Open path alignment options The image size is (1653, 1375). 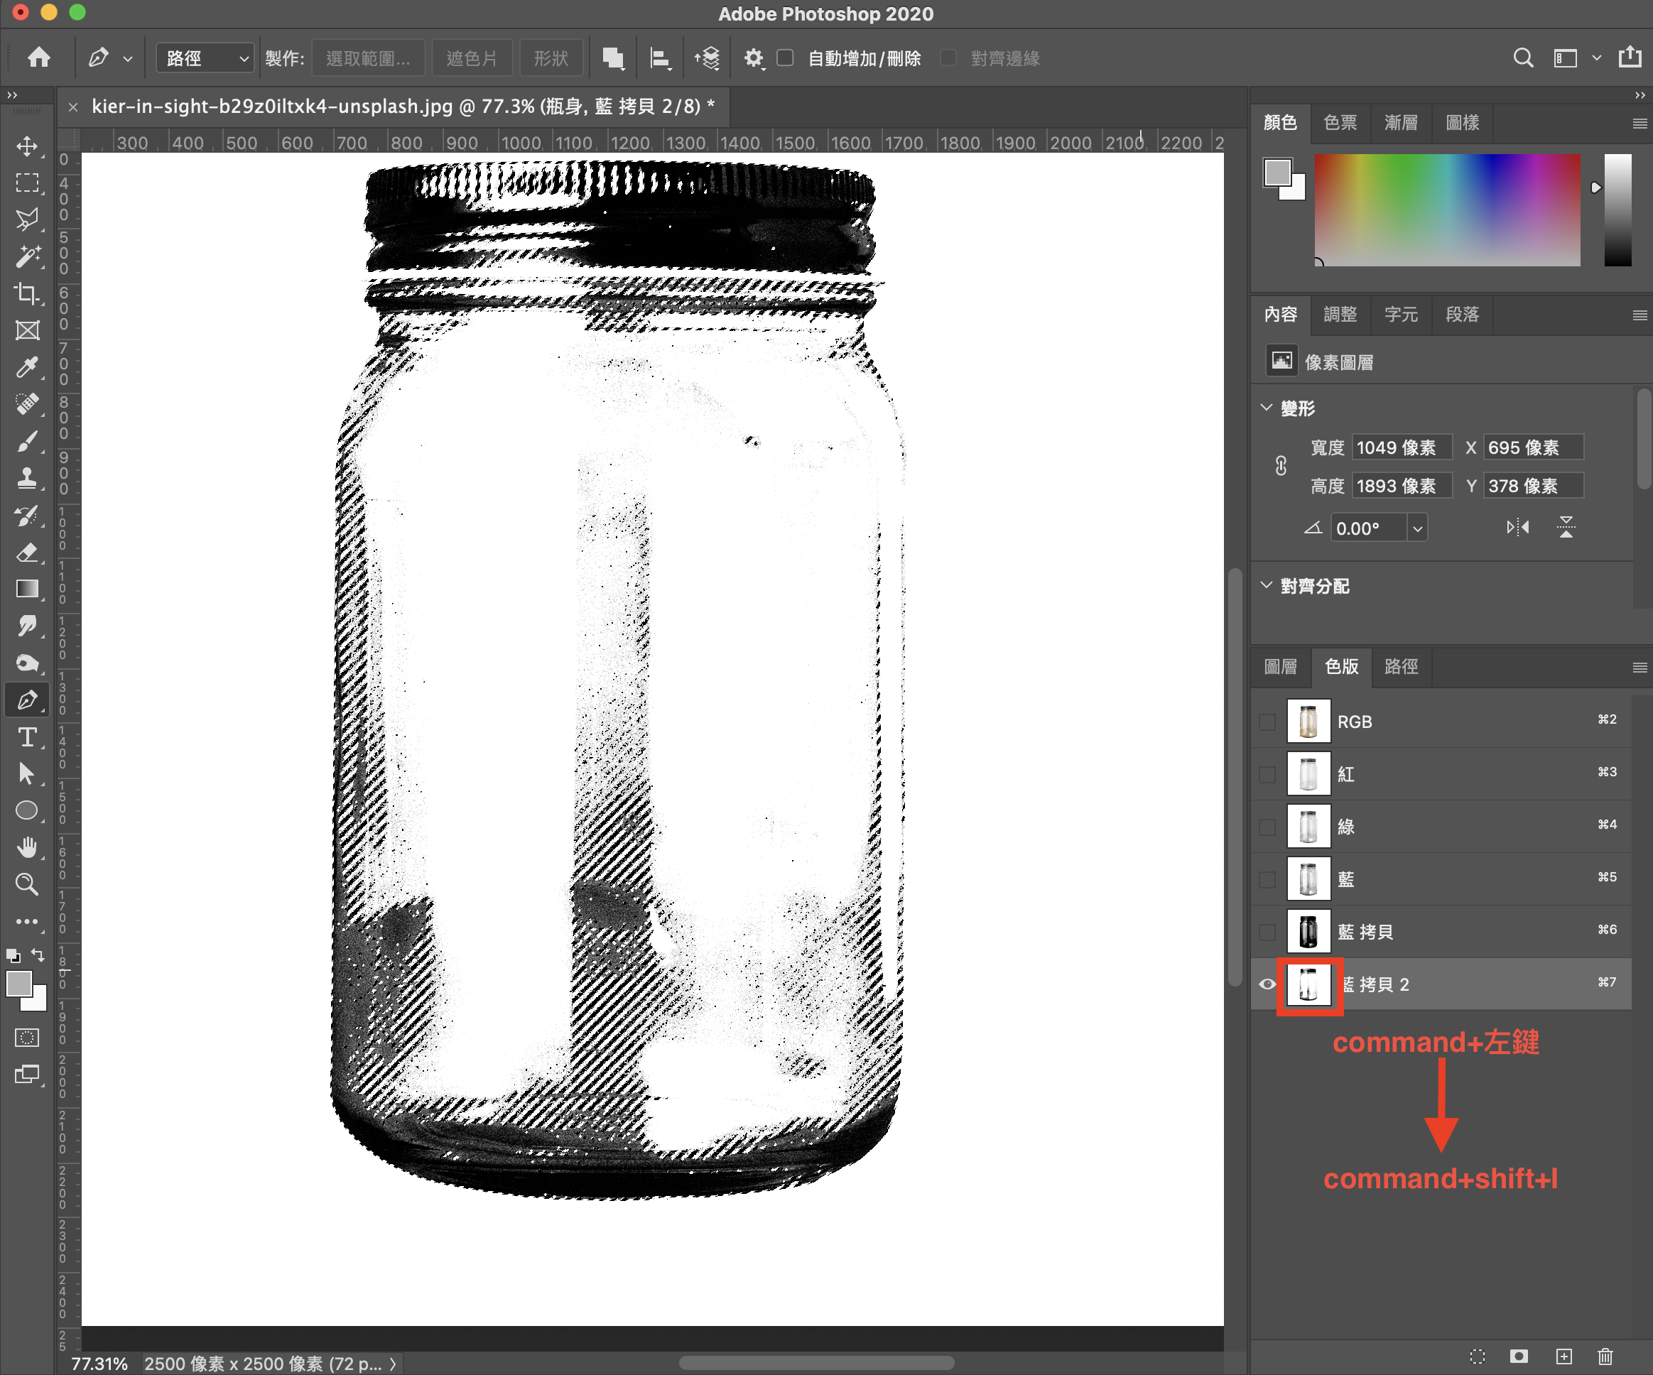660,58
